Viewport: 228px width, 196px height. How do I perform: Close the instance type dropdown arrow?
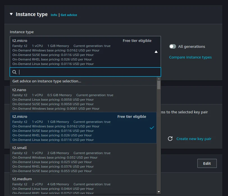tap(156, 52)
